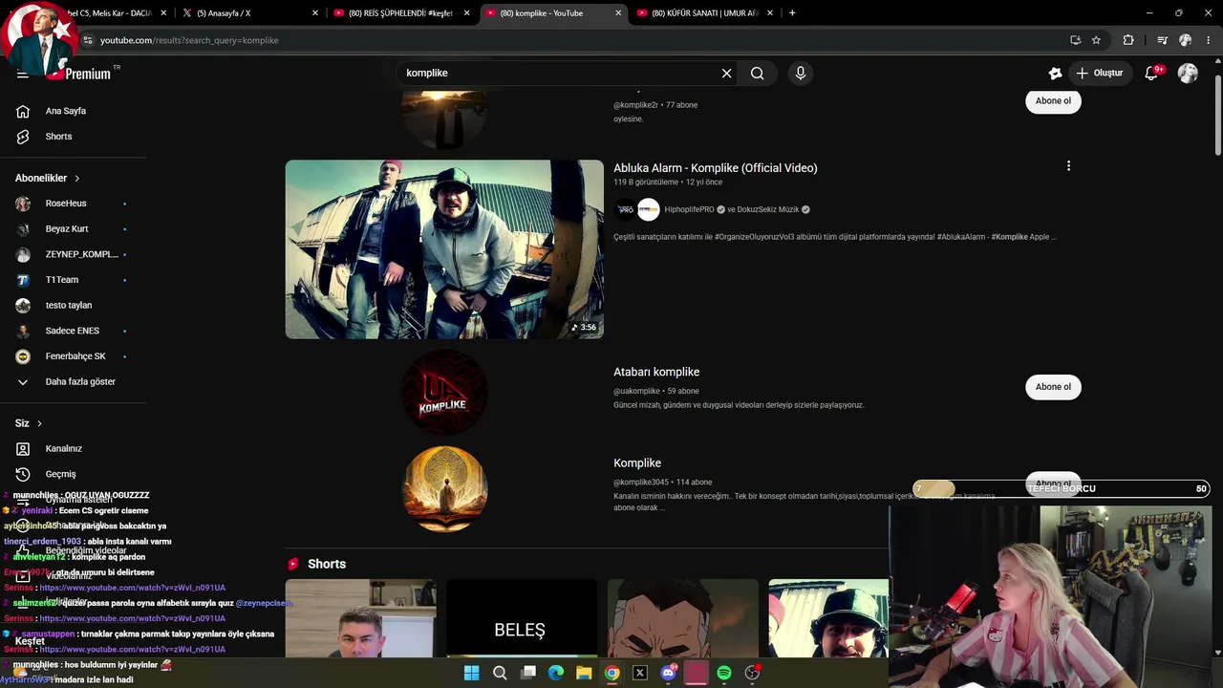Select the komplike - YouTube tab

coord(552,13)
